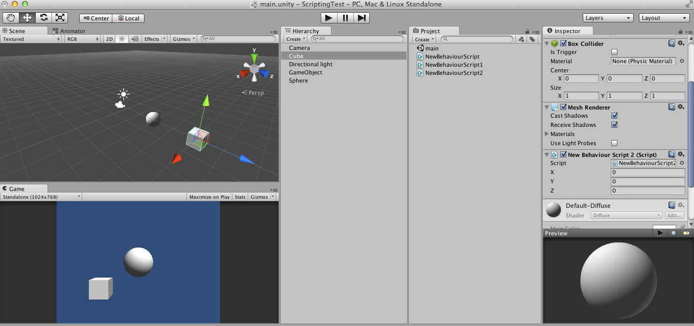Open the Layers dropdown
The image size is (694, 326).
tap(608, 18)
